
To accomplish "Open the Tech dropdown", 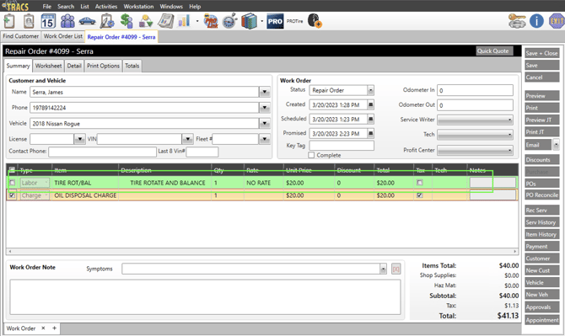I will click(x=476, y=135).
